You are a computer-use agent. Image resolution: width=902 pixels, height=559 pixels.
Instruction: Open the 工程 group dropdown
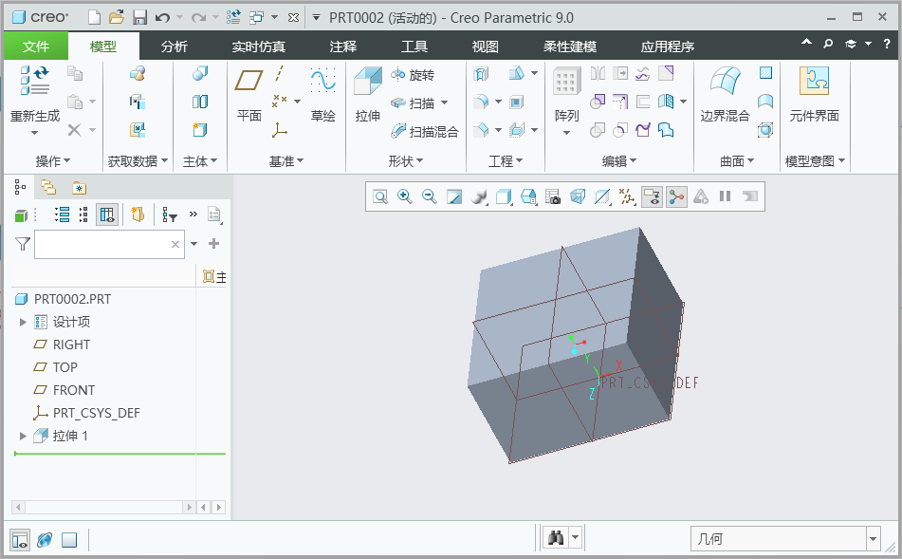506,161
